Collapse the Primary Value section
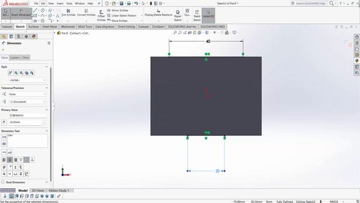This screenshot has width=360, height=203. [47, 110]
